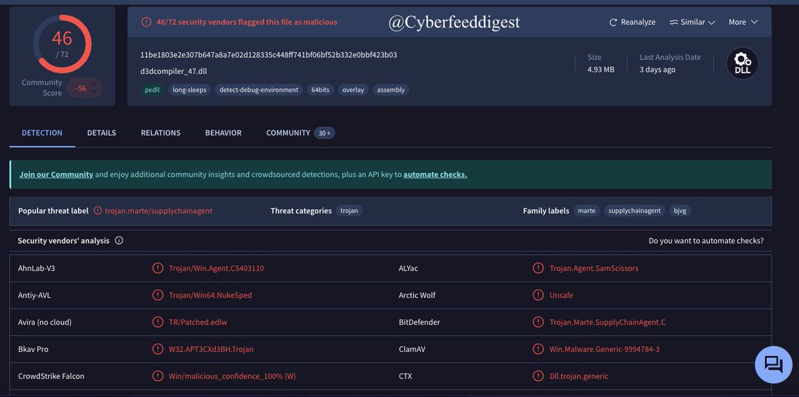Screen dimensions: 799x397
Task: Switch to the DETECTION tab
Action: [42, 133]
